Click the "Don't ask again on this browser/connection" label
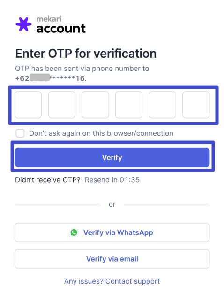This screenshot has height=302, width=224. tap(101, 133)
